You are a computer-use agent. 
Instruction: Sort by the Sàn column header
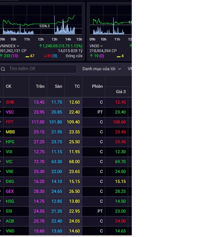58,86
